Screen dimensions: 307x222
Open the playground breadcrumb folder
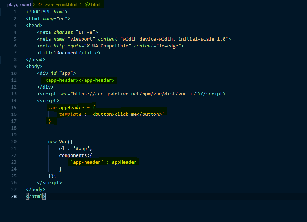[19, 5]
